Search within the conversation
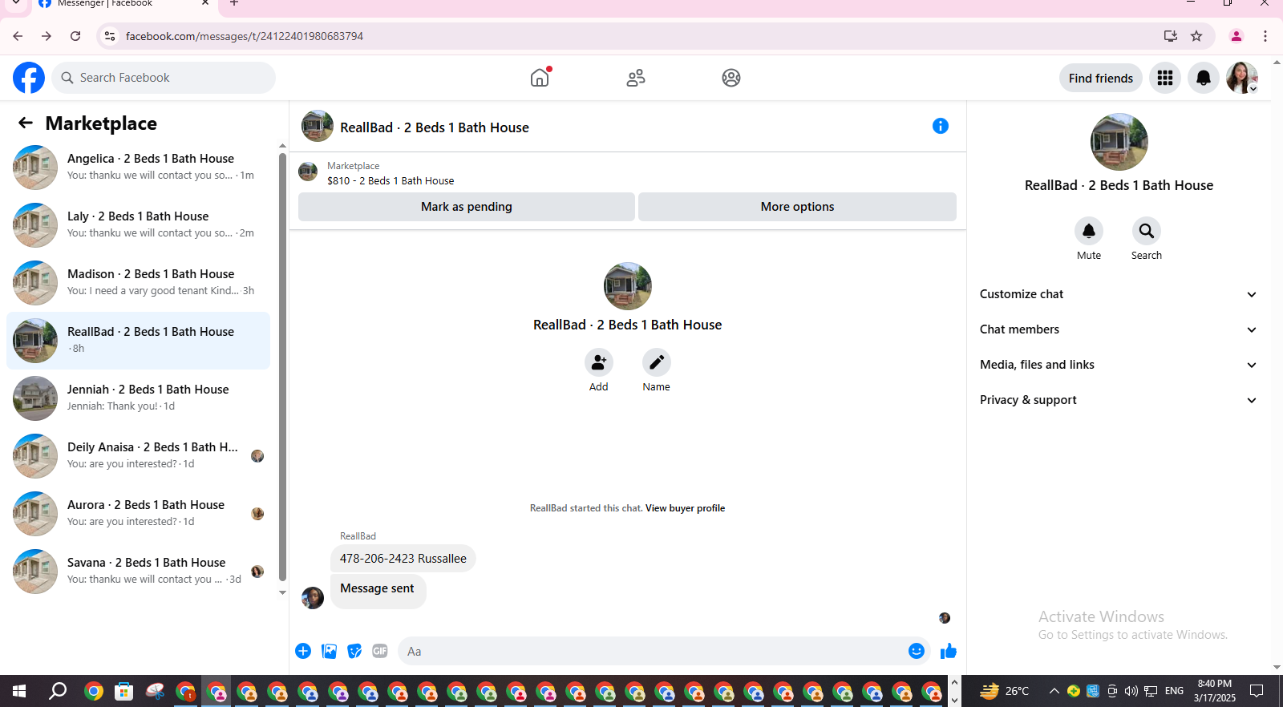The image size is (1283, 707). (1147, 231)
